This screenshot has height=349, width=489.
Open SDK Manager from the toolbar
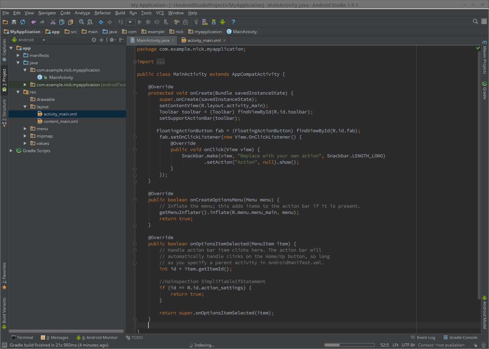(214, 22)
